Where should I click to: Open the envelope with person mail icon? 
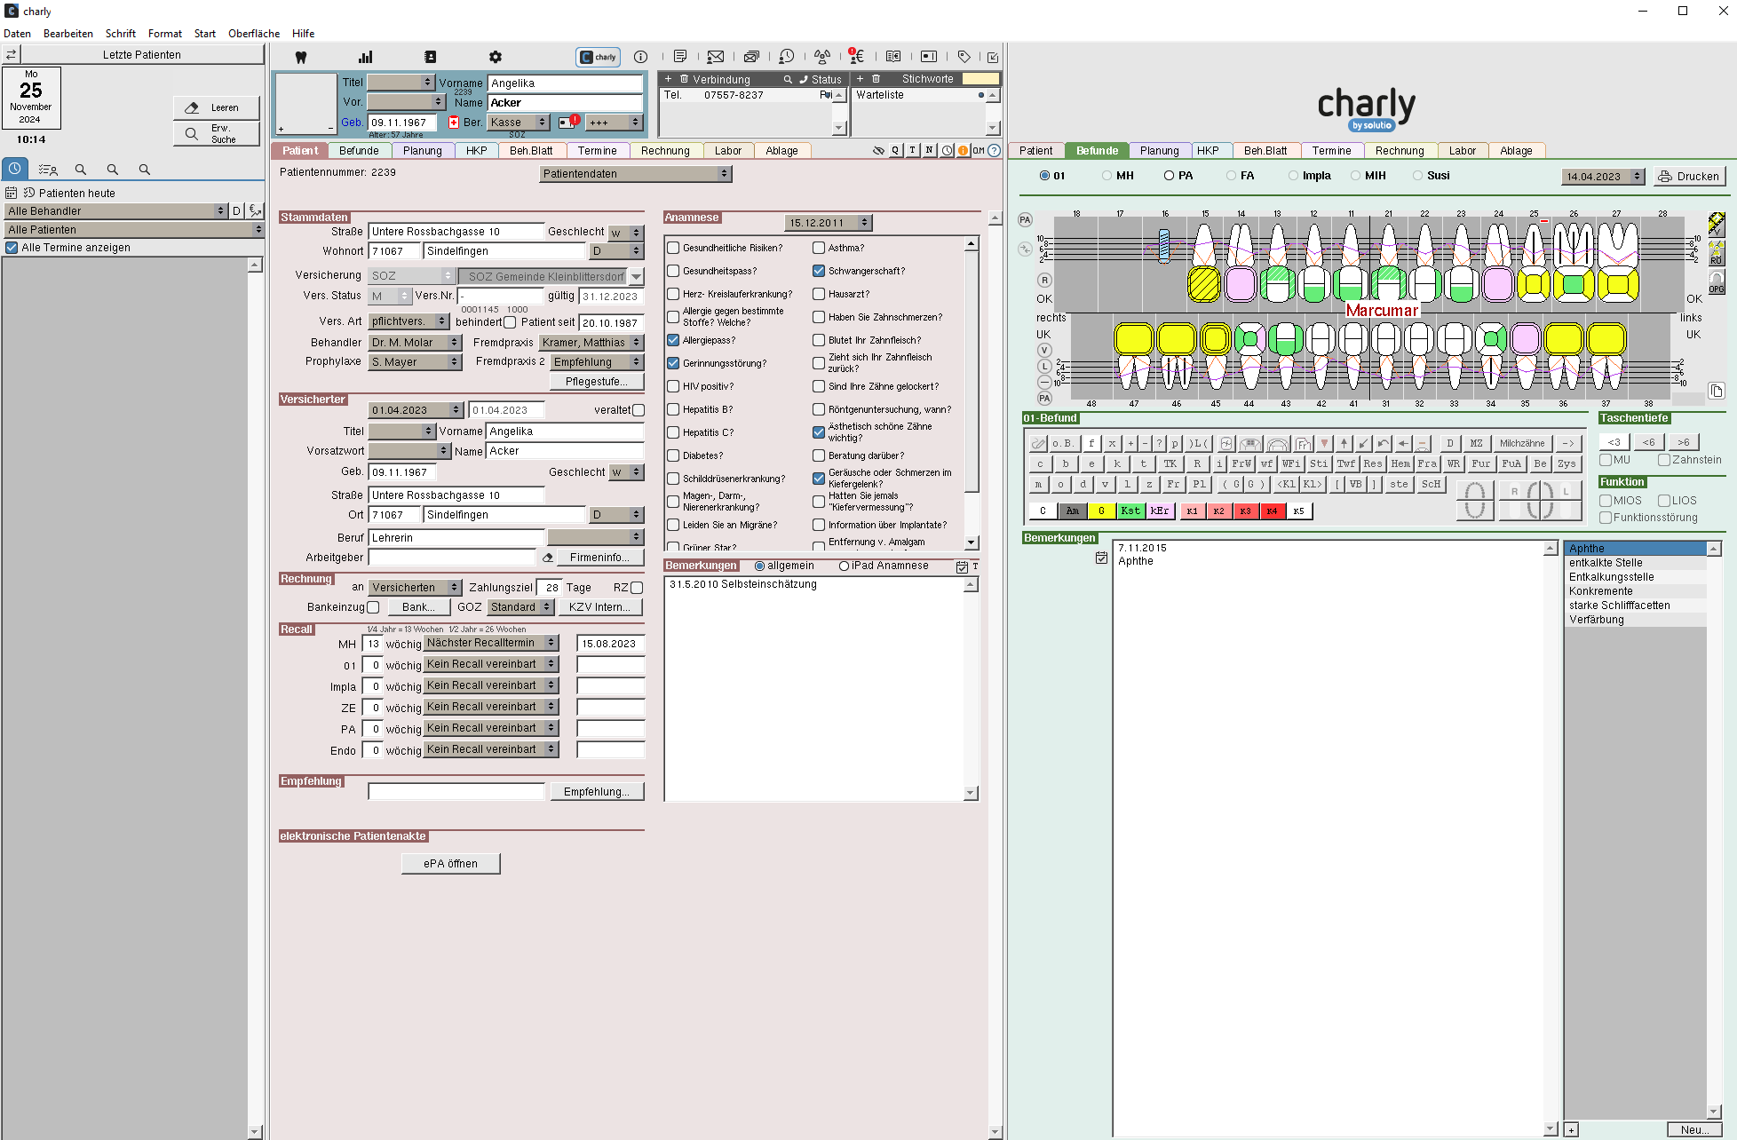716,57
